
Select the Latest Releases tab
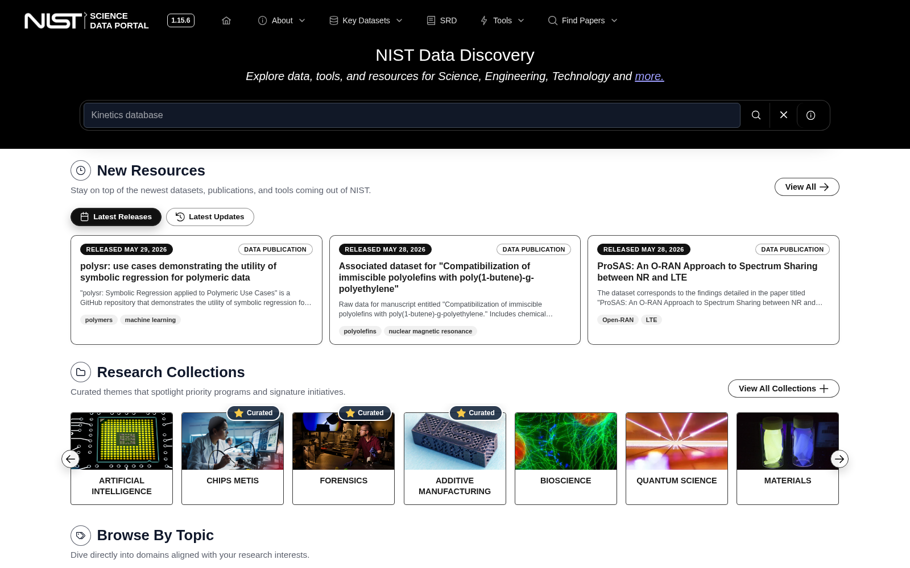pos(116,217)
